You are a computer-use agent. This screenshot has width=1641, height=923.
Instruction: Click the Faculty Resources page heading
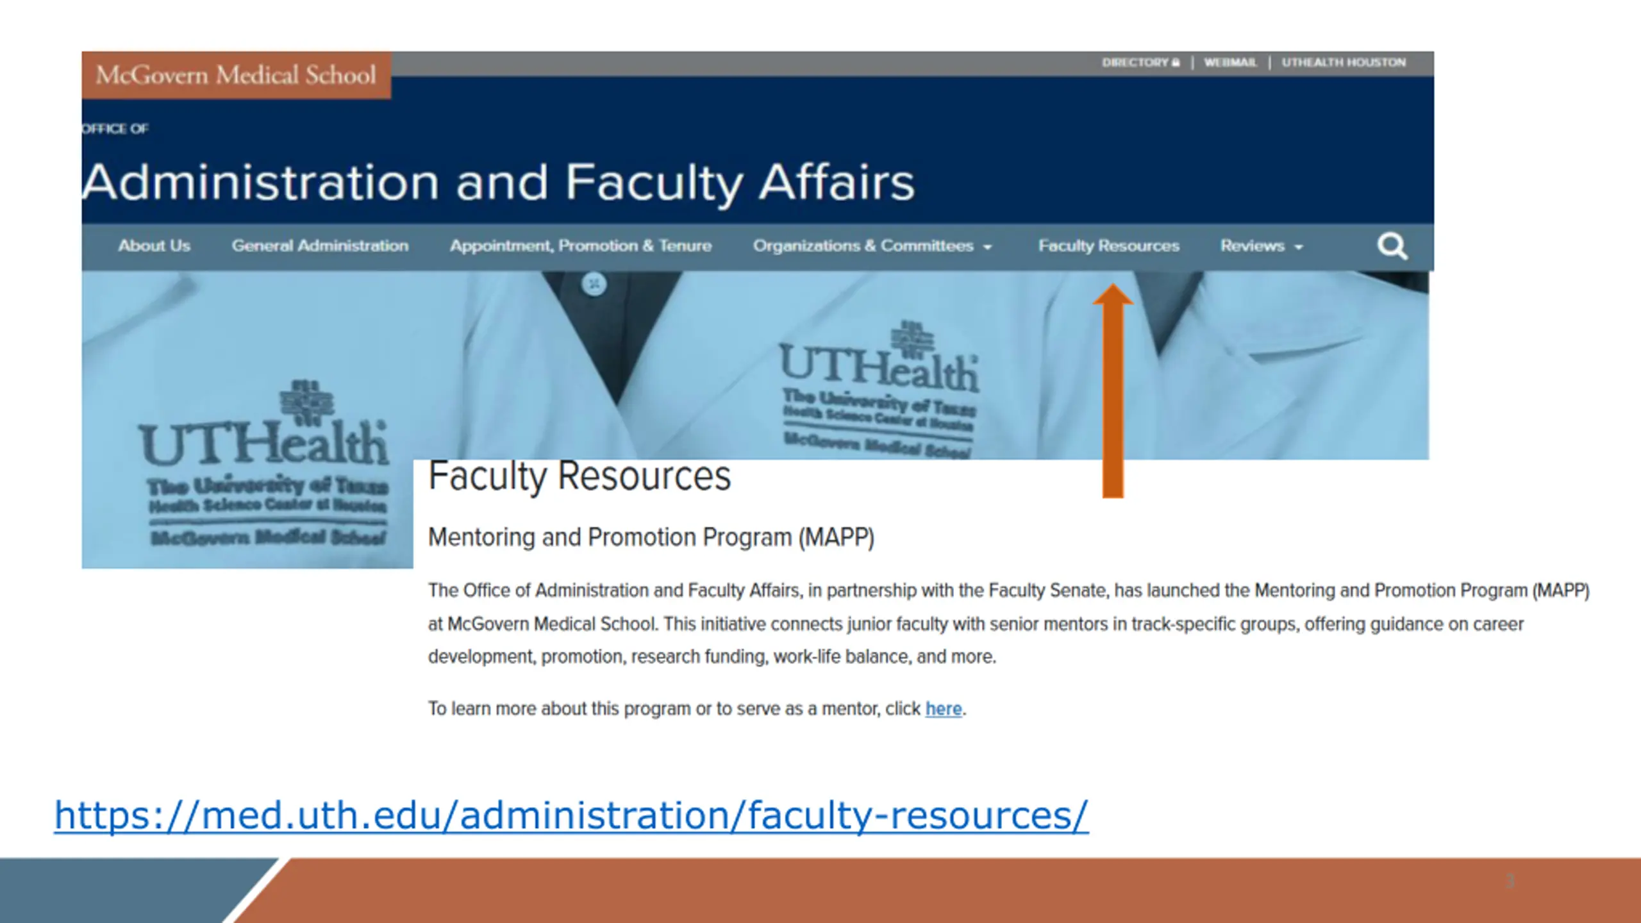coord(579,476)
